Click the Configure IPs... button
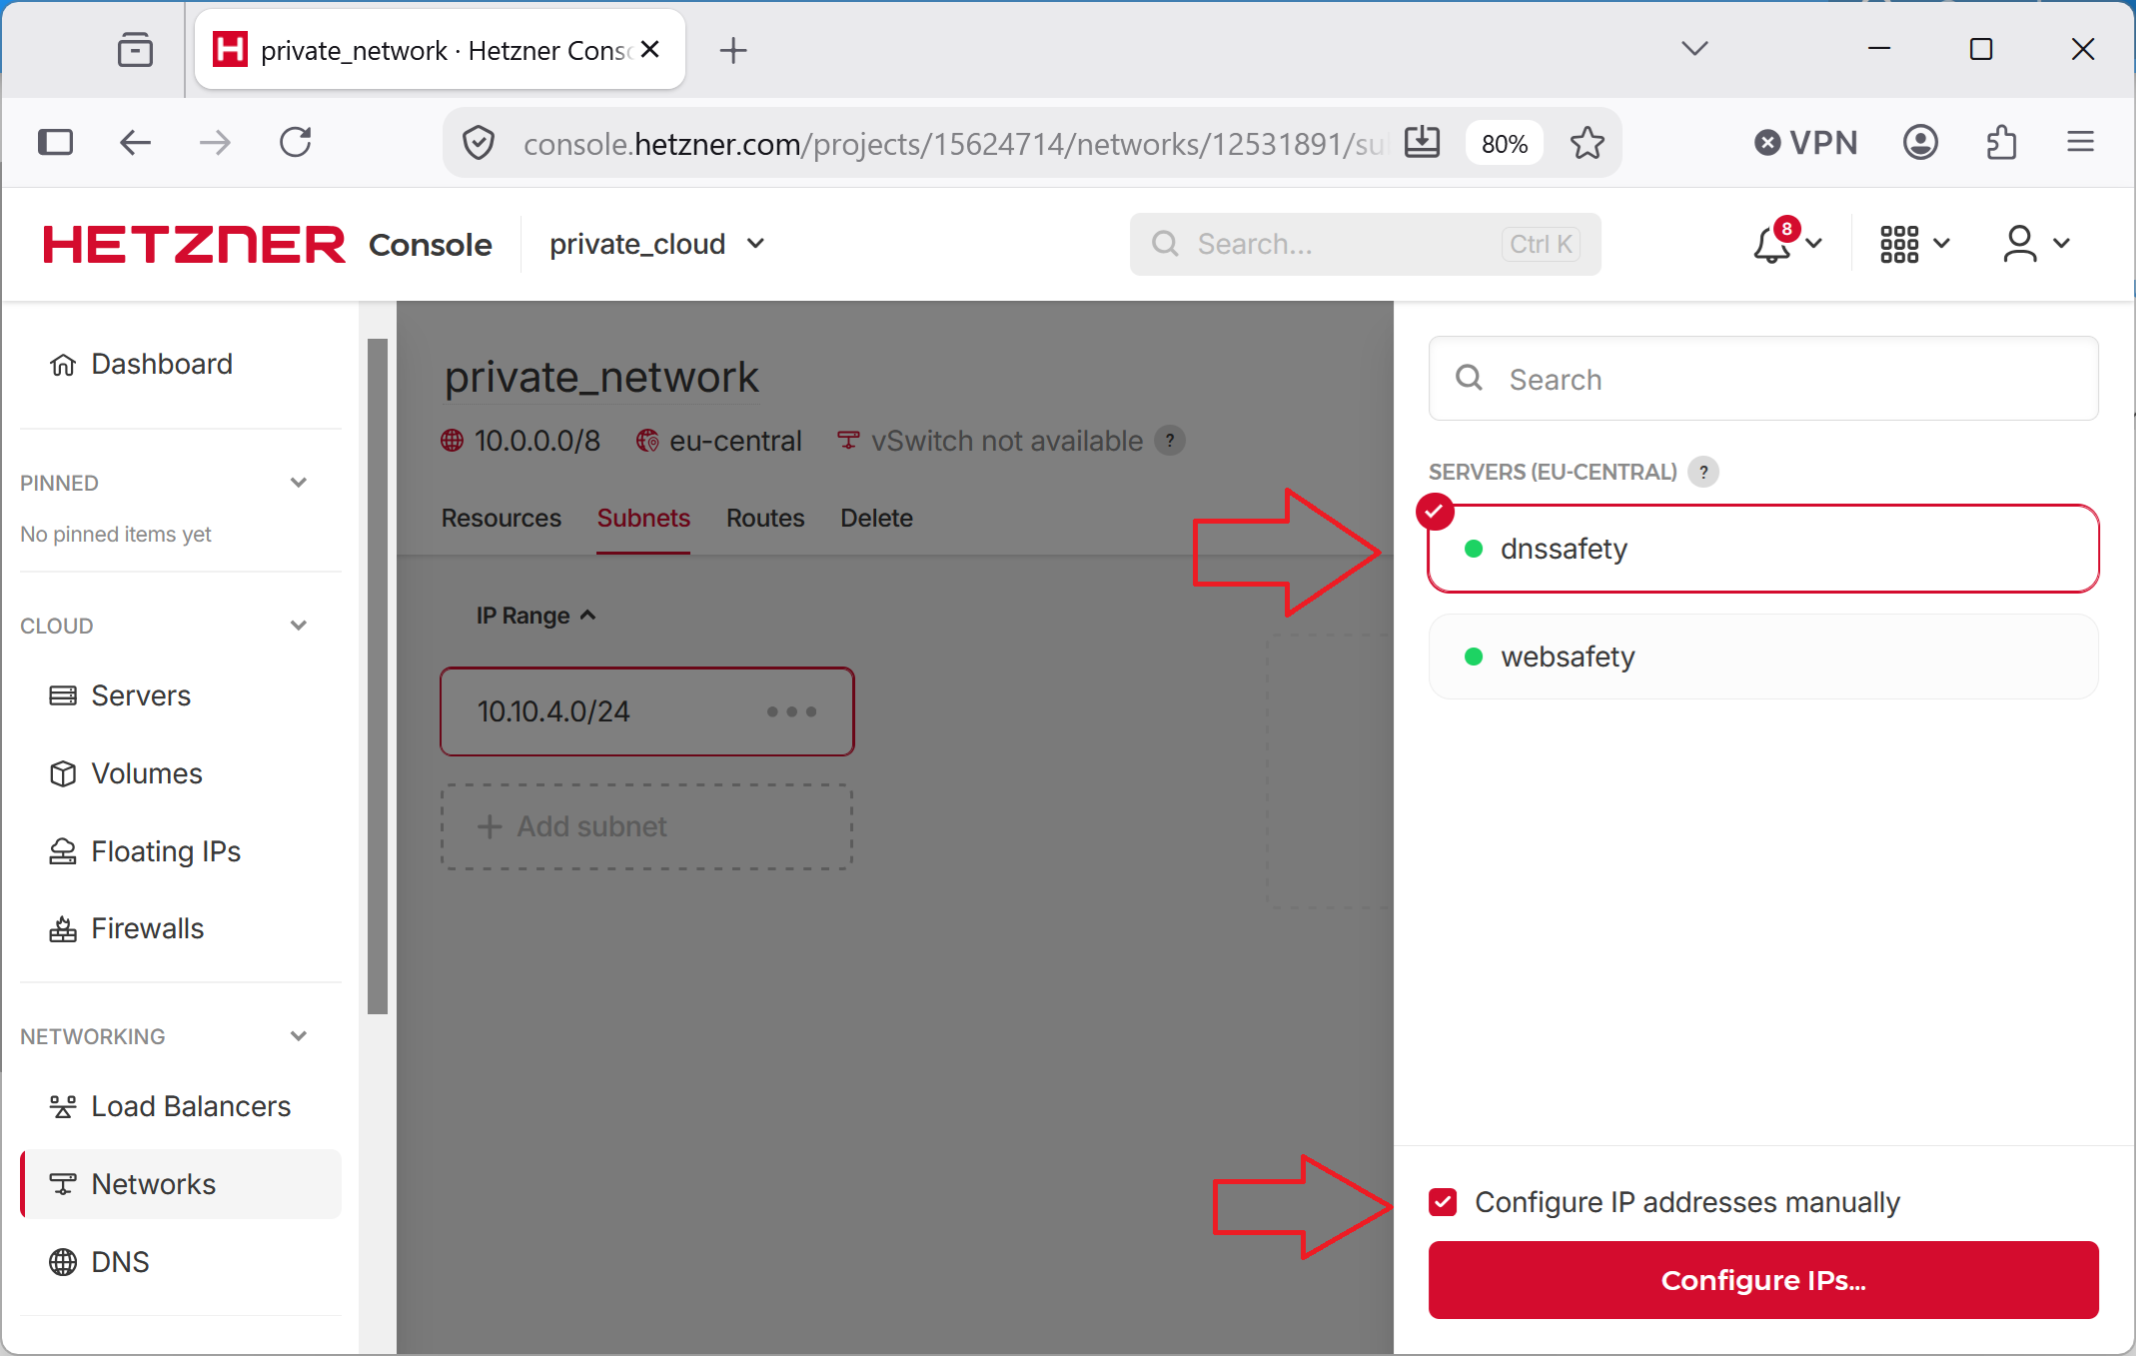Image resolution: width=2136 pixels, height=1356 pixels. pos(1763,1280)
